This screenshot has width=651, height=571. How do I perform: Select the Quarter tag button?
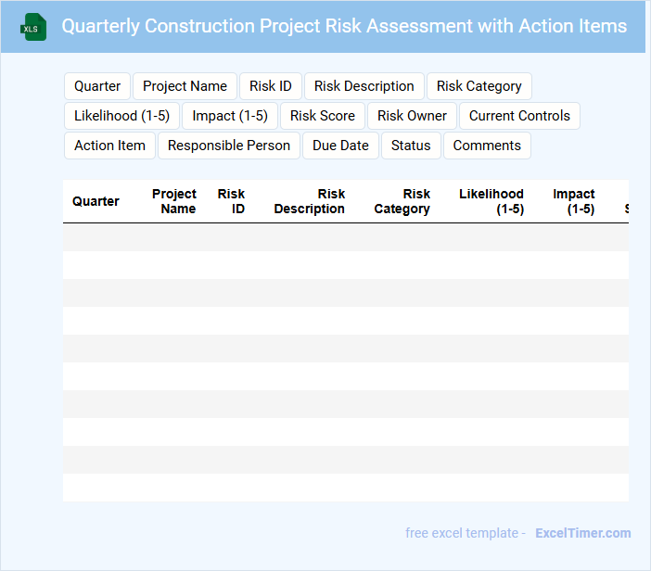coord(97,86)
